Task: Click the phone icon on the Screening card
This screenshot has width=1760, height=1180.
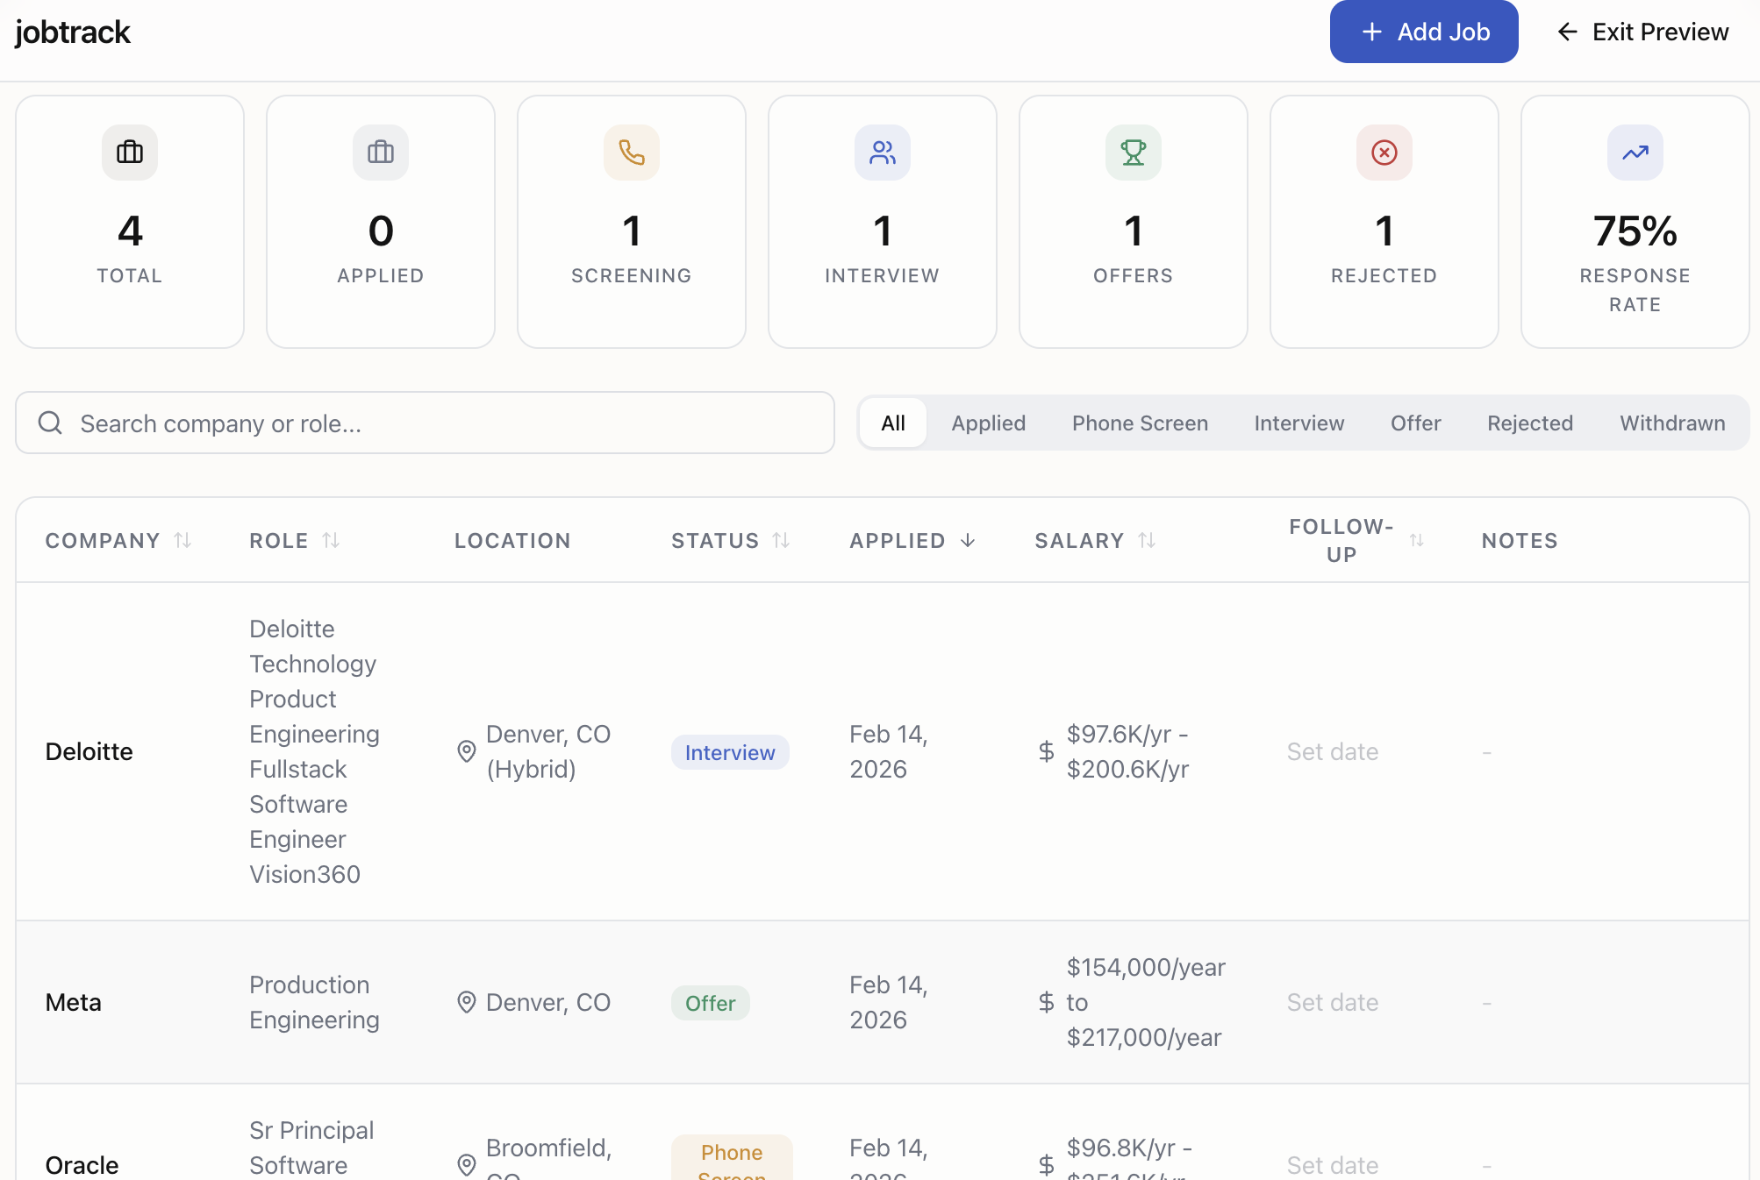Action: coord(631,152)
